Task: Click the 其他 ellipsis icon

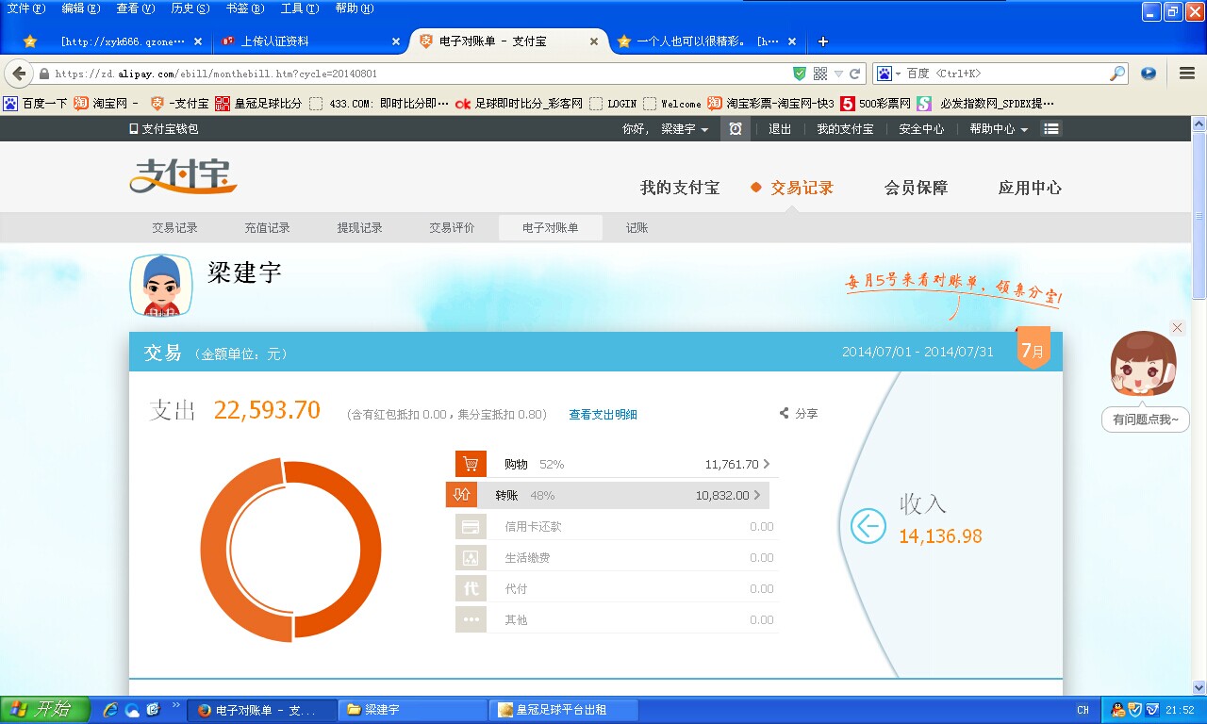Action: point(471,619)
